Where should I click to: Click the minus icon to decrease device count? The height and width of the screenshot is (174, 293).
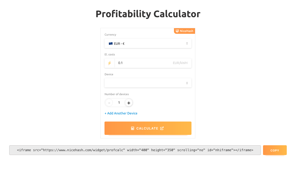(109, 103)
